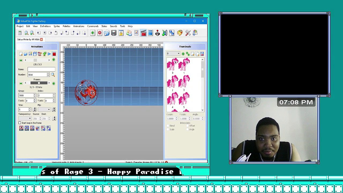Click the Index value spinner arrows
Screen dimensions: 343x193
pyautogui.click(x=54, y=95)
